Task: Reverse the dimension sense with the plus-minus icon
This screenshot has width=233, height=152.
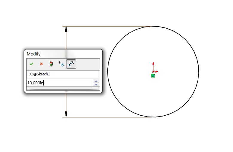Action: pos(61,64)
